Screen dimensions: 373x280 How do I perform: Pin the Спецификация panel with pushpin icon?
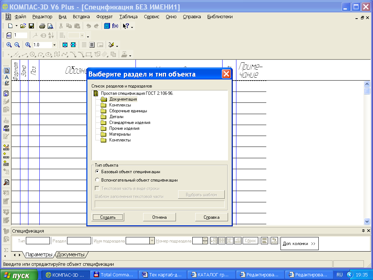click(x=363, y=231)
